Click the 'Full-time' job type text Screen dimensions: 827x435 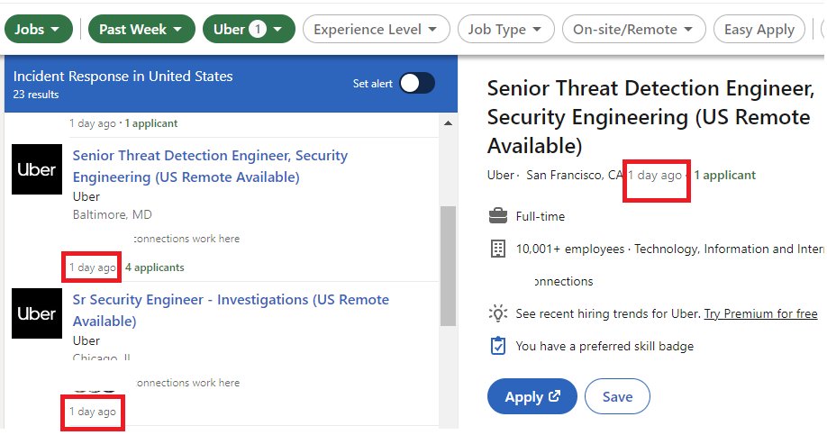[541, 216]
